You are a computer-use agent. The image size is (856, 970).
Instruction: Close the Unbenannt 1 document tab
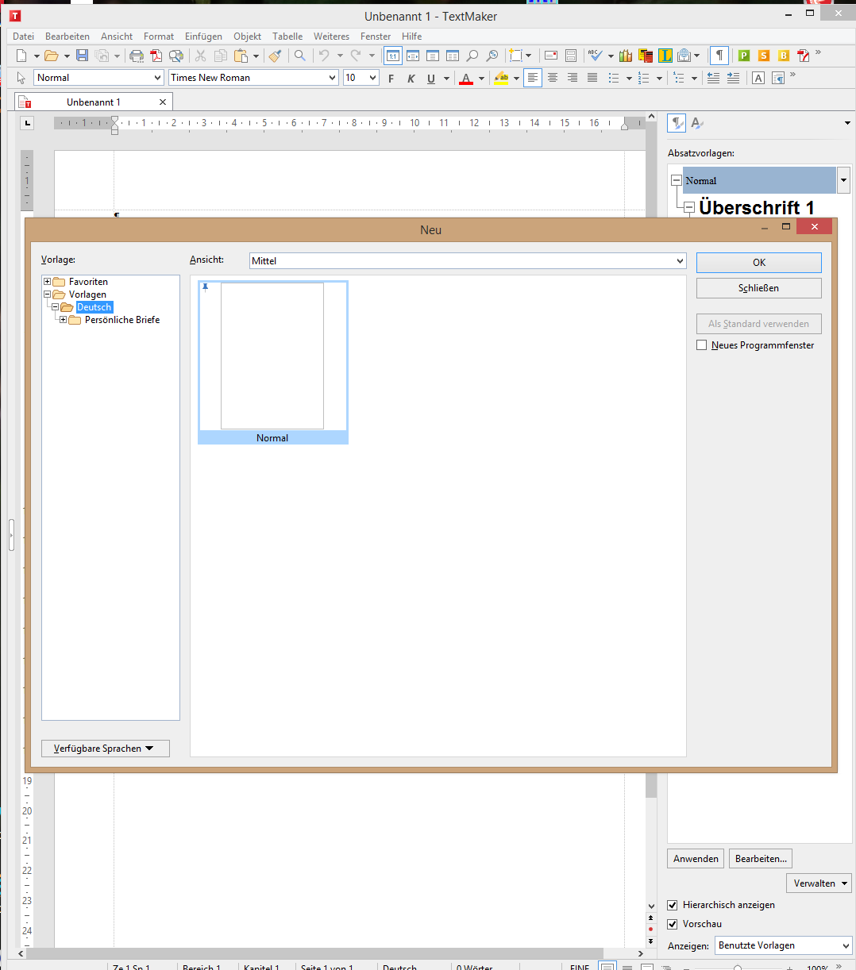(163, 102)
